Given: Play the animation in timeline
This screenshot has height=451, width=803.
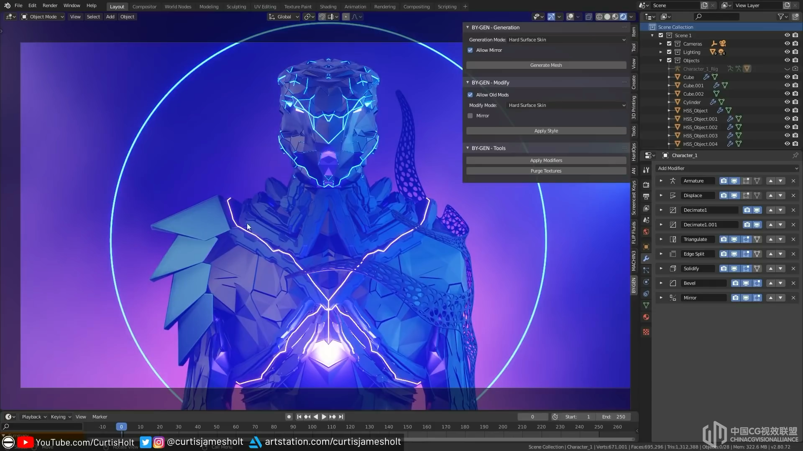Looking at the screenshot, I should [x=324, y=417].
